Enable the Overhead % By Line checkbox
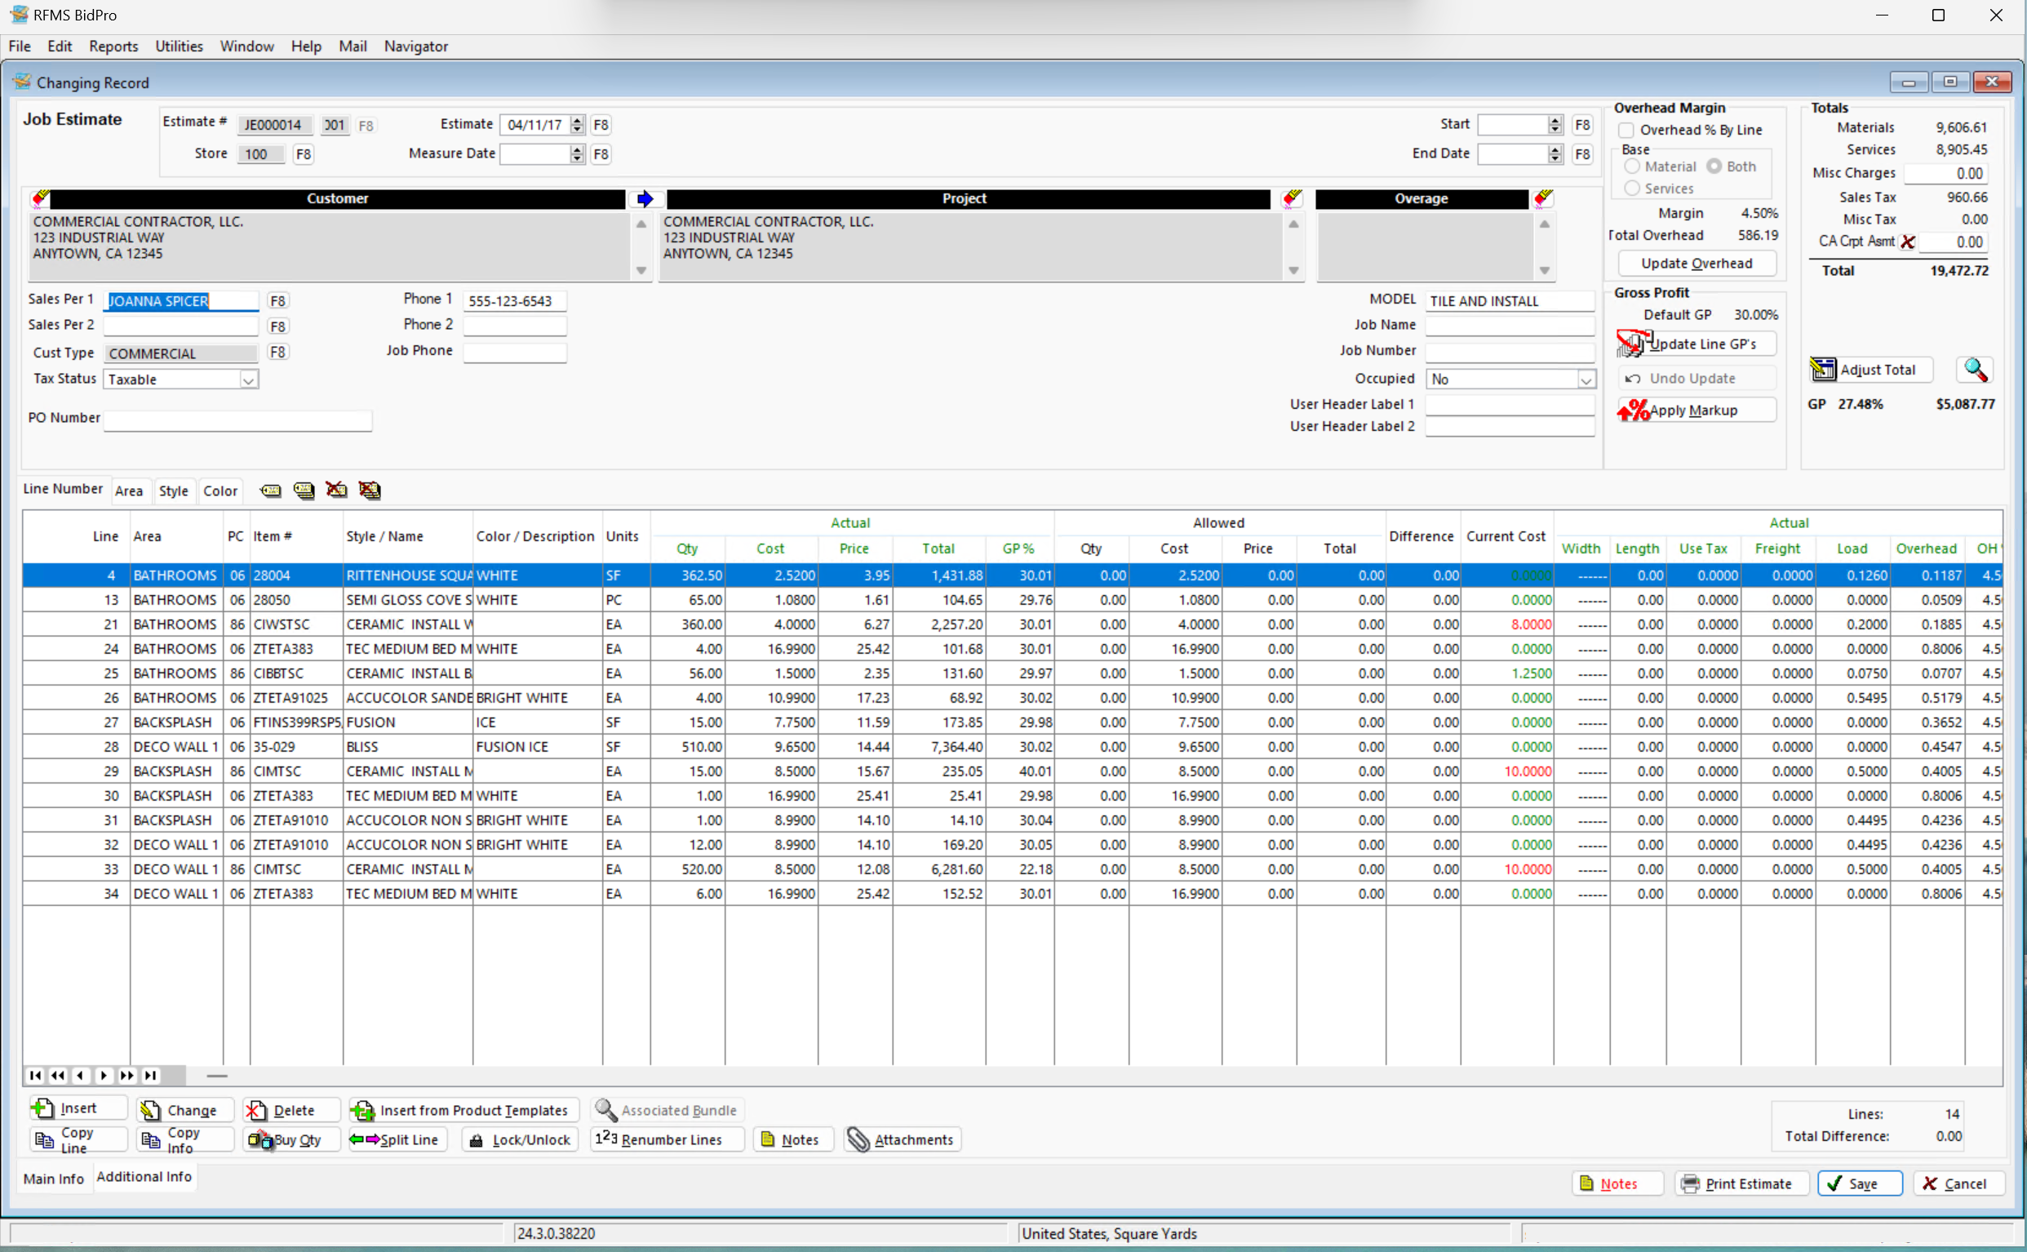The height and width of the screenshot is (1252, 2027). pos(1627,130)
